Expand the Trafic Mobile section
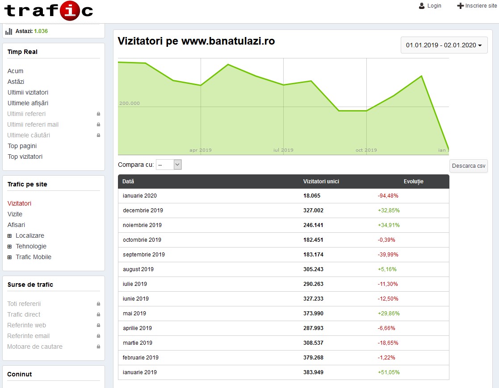Screen dimensions: 499x388 point(9,257)
